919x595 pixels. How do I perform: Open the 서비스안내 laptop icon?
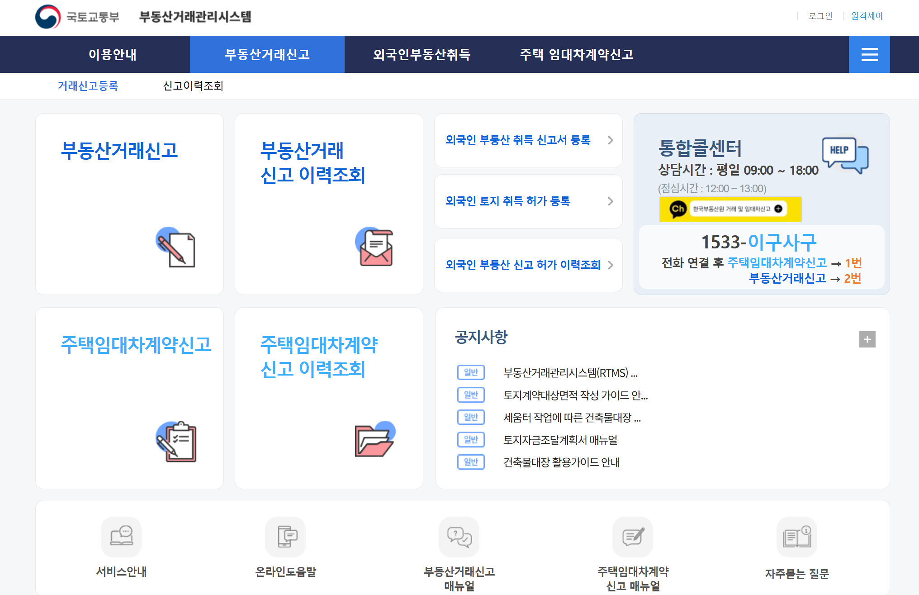[x=121, y=537]
